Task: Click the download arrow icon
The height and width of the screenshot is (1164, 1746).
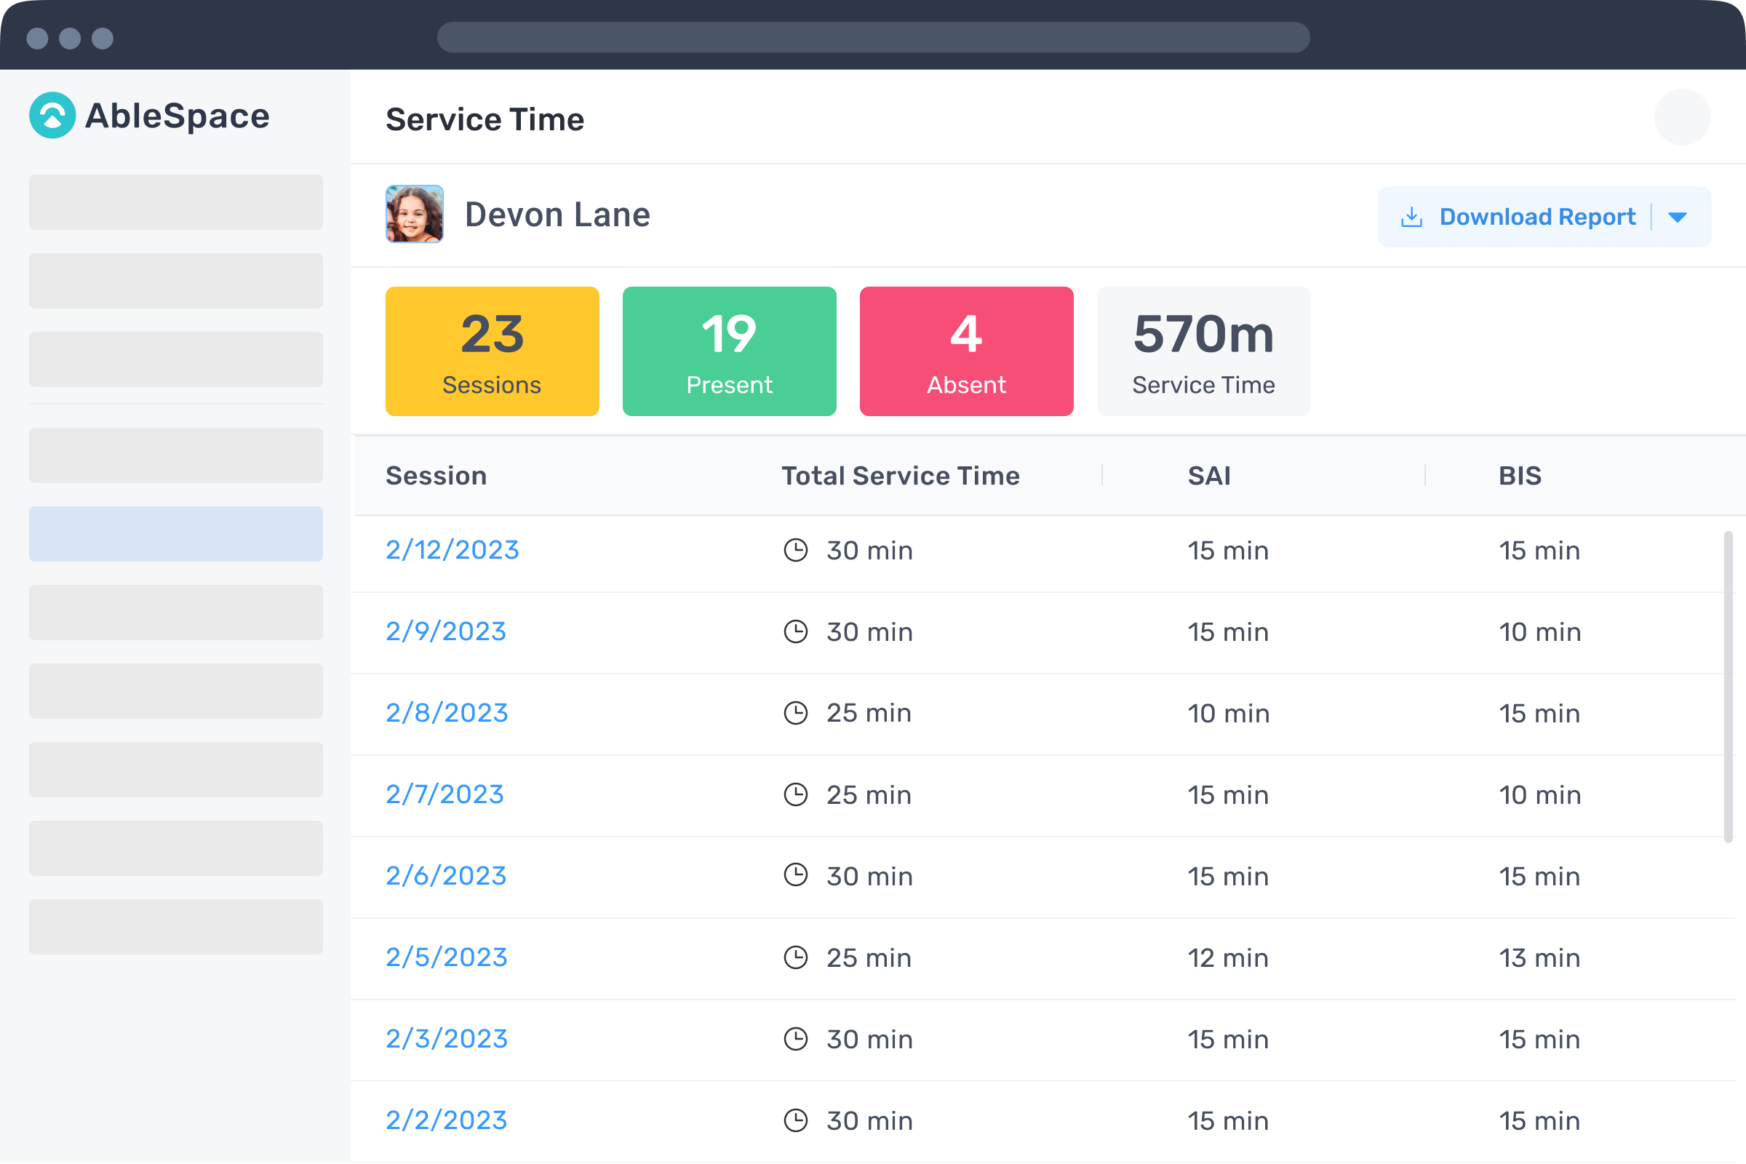Action: coord(1411,217)
